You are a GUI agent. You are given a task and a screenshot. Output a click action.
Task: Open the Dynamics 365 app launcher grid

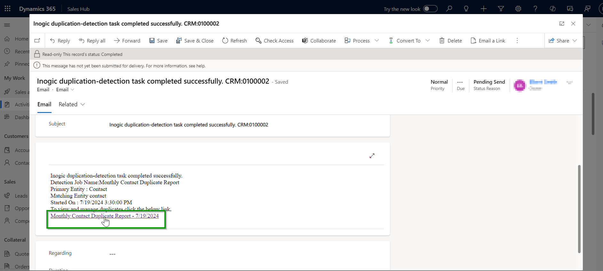click(x=7, y=9)
